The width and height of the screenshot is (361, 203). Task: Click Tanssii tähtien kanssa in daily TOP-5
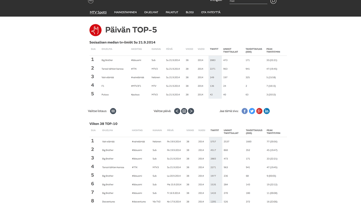(x=112, y=69)
